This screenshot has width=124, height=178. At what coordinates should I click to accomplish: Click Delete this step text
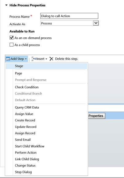click(66, 59)
